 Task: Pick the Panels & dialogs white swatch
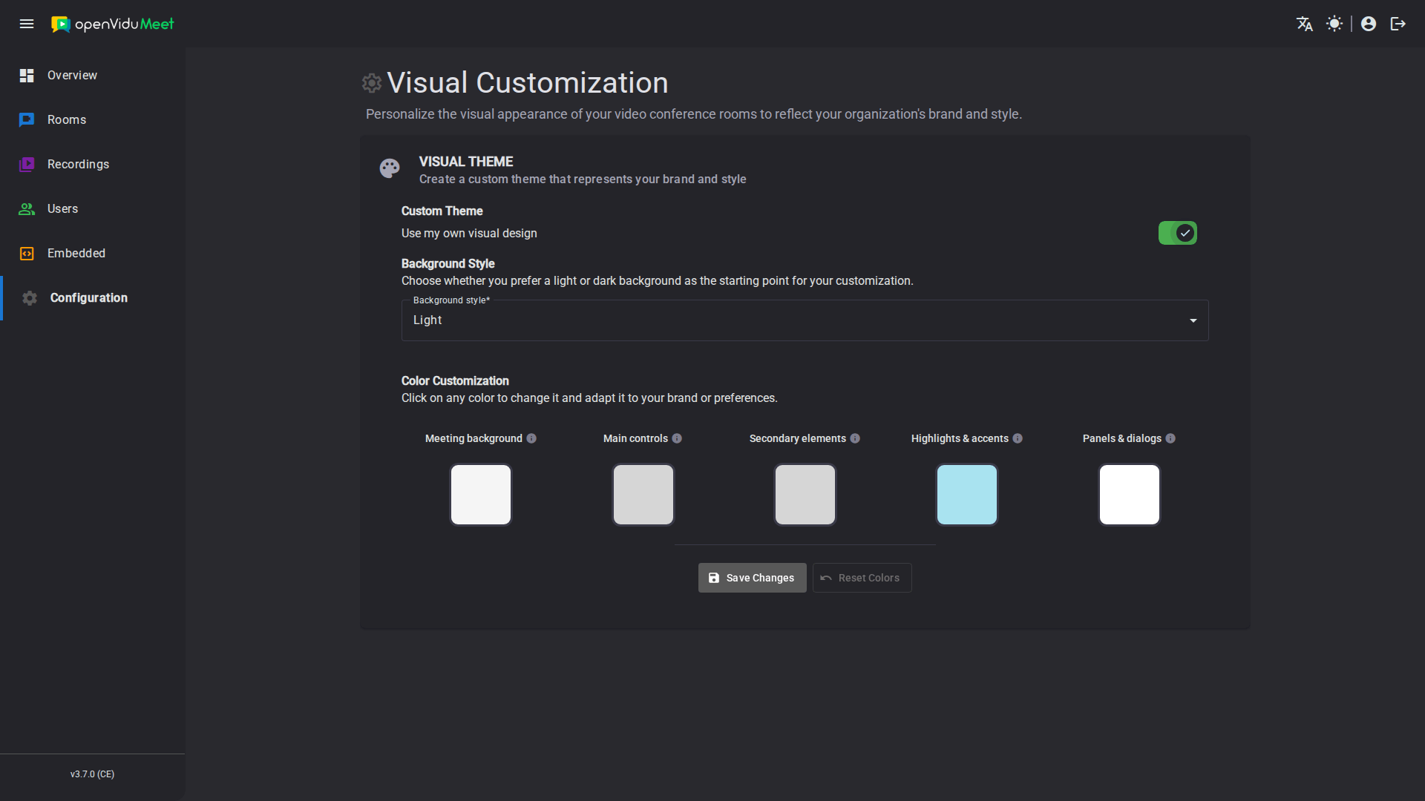click(1130, 495)
